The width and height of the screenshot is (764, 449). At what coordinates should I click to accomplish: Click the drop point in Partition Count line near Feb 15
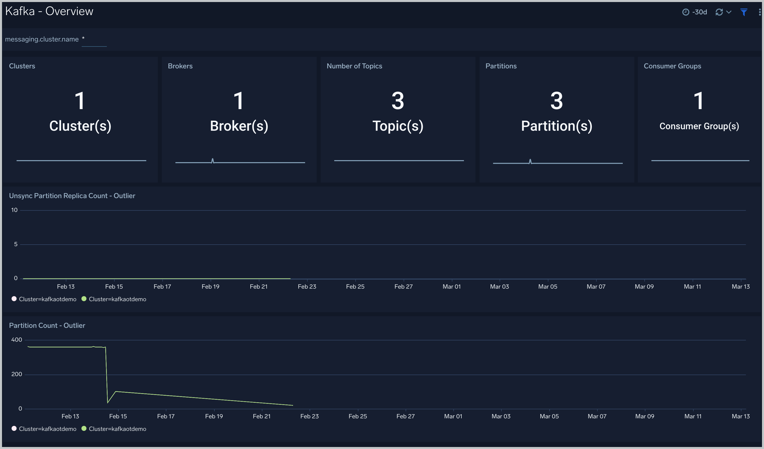click(x=108, y=403)
